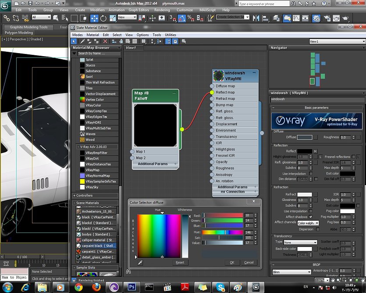
Task: Activate the Select tool arrow in Slate editor
Action: [75, 41]
